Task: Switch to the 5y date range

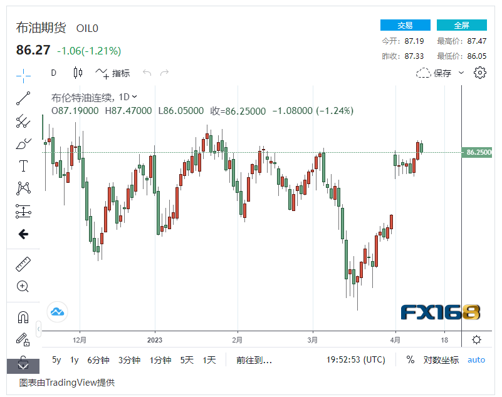Action: pos(56,360)
